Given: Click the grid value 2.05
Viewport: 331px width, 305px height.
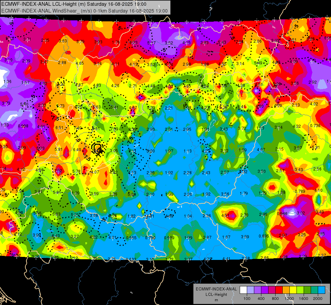Looking at the screenshot, I should pos(45,40).
